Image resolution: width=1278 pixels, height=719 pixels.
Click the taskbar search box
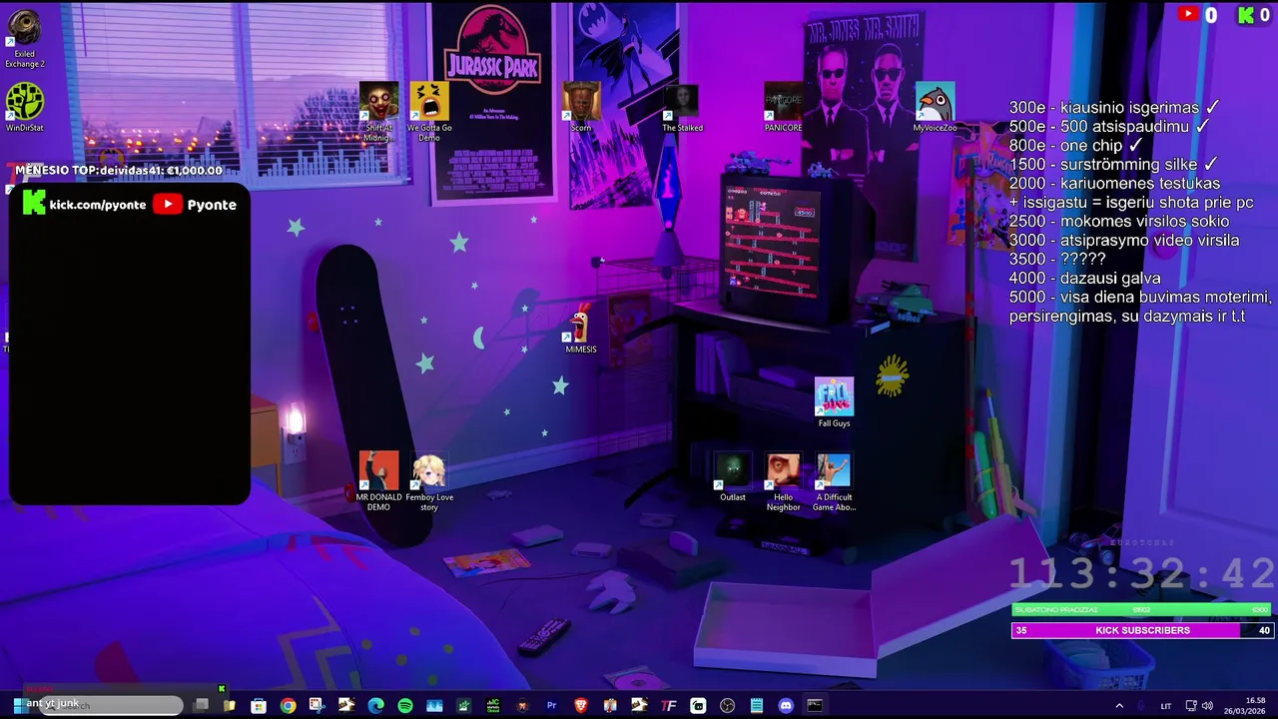(112, 706)
